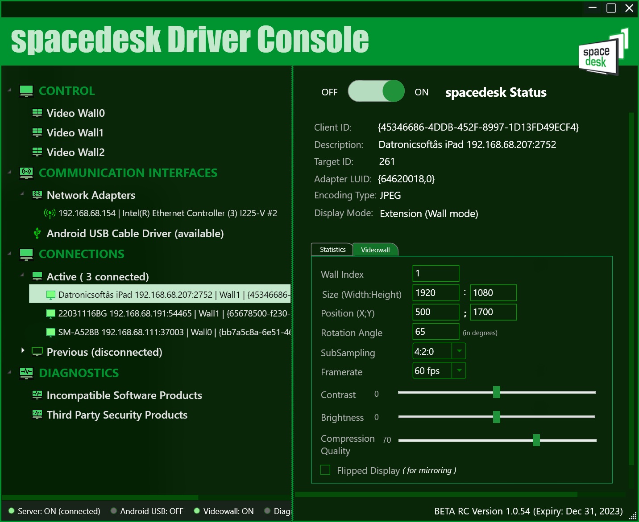Adjust the Compression Quality slider handle
Screen dimensions: 639x522
click(536, 440)
